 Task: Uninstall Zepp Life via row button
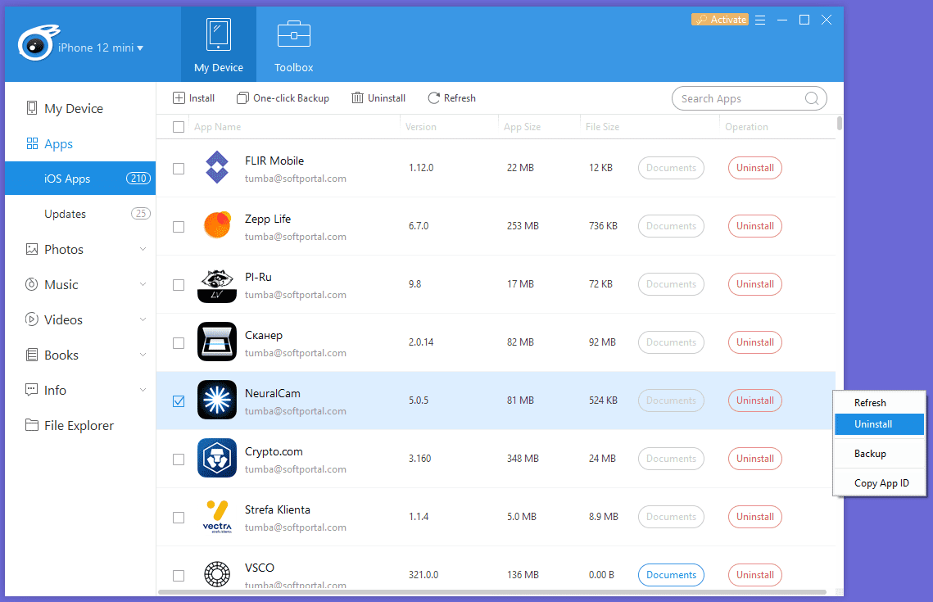(x=755, y=226)
